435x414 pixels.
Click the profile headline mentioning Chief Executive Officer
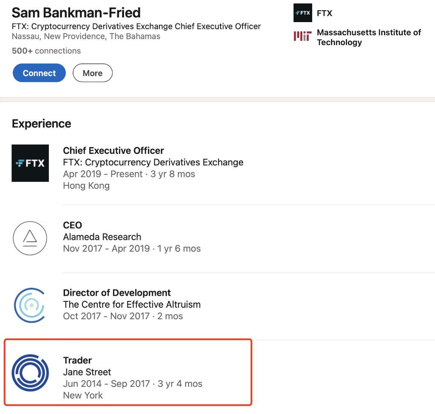(136, 26)
